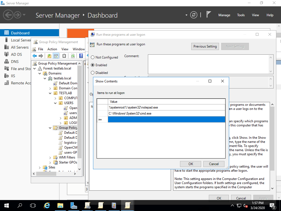Open Help via blue question mark icon
Image resolution: width=281 pixels, height=211 pixels.
(x=81, y=56)
